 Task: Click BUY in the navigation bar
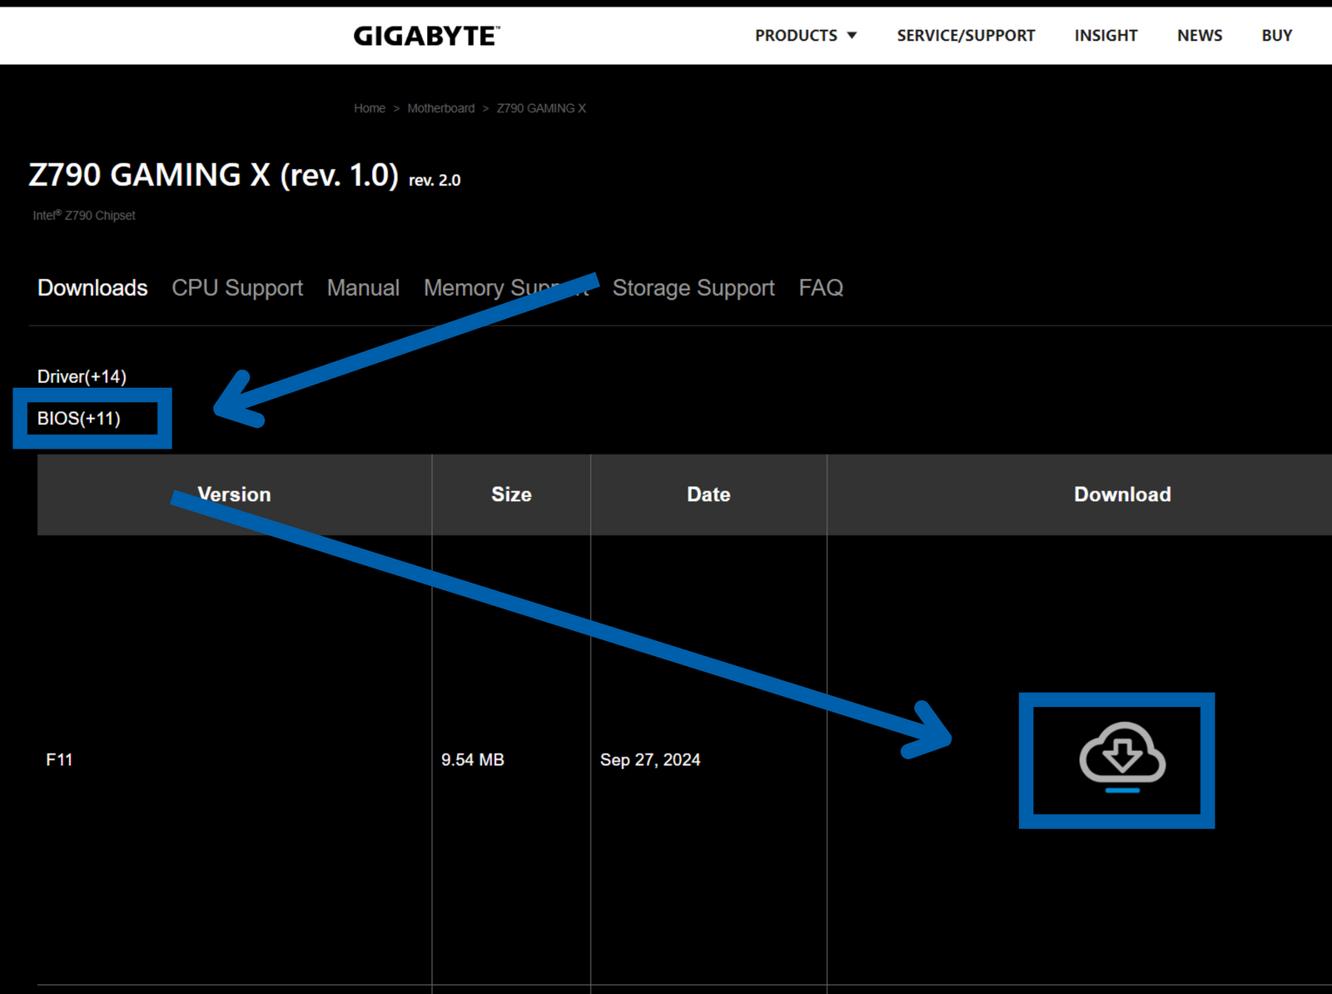[x=1275, y=35]
